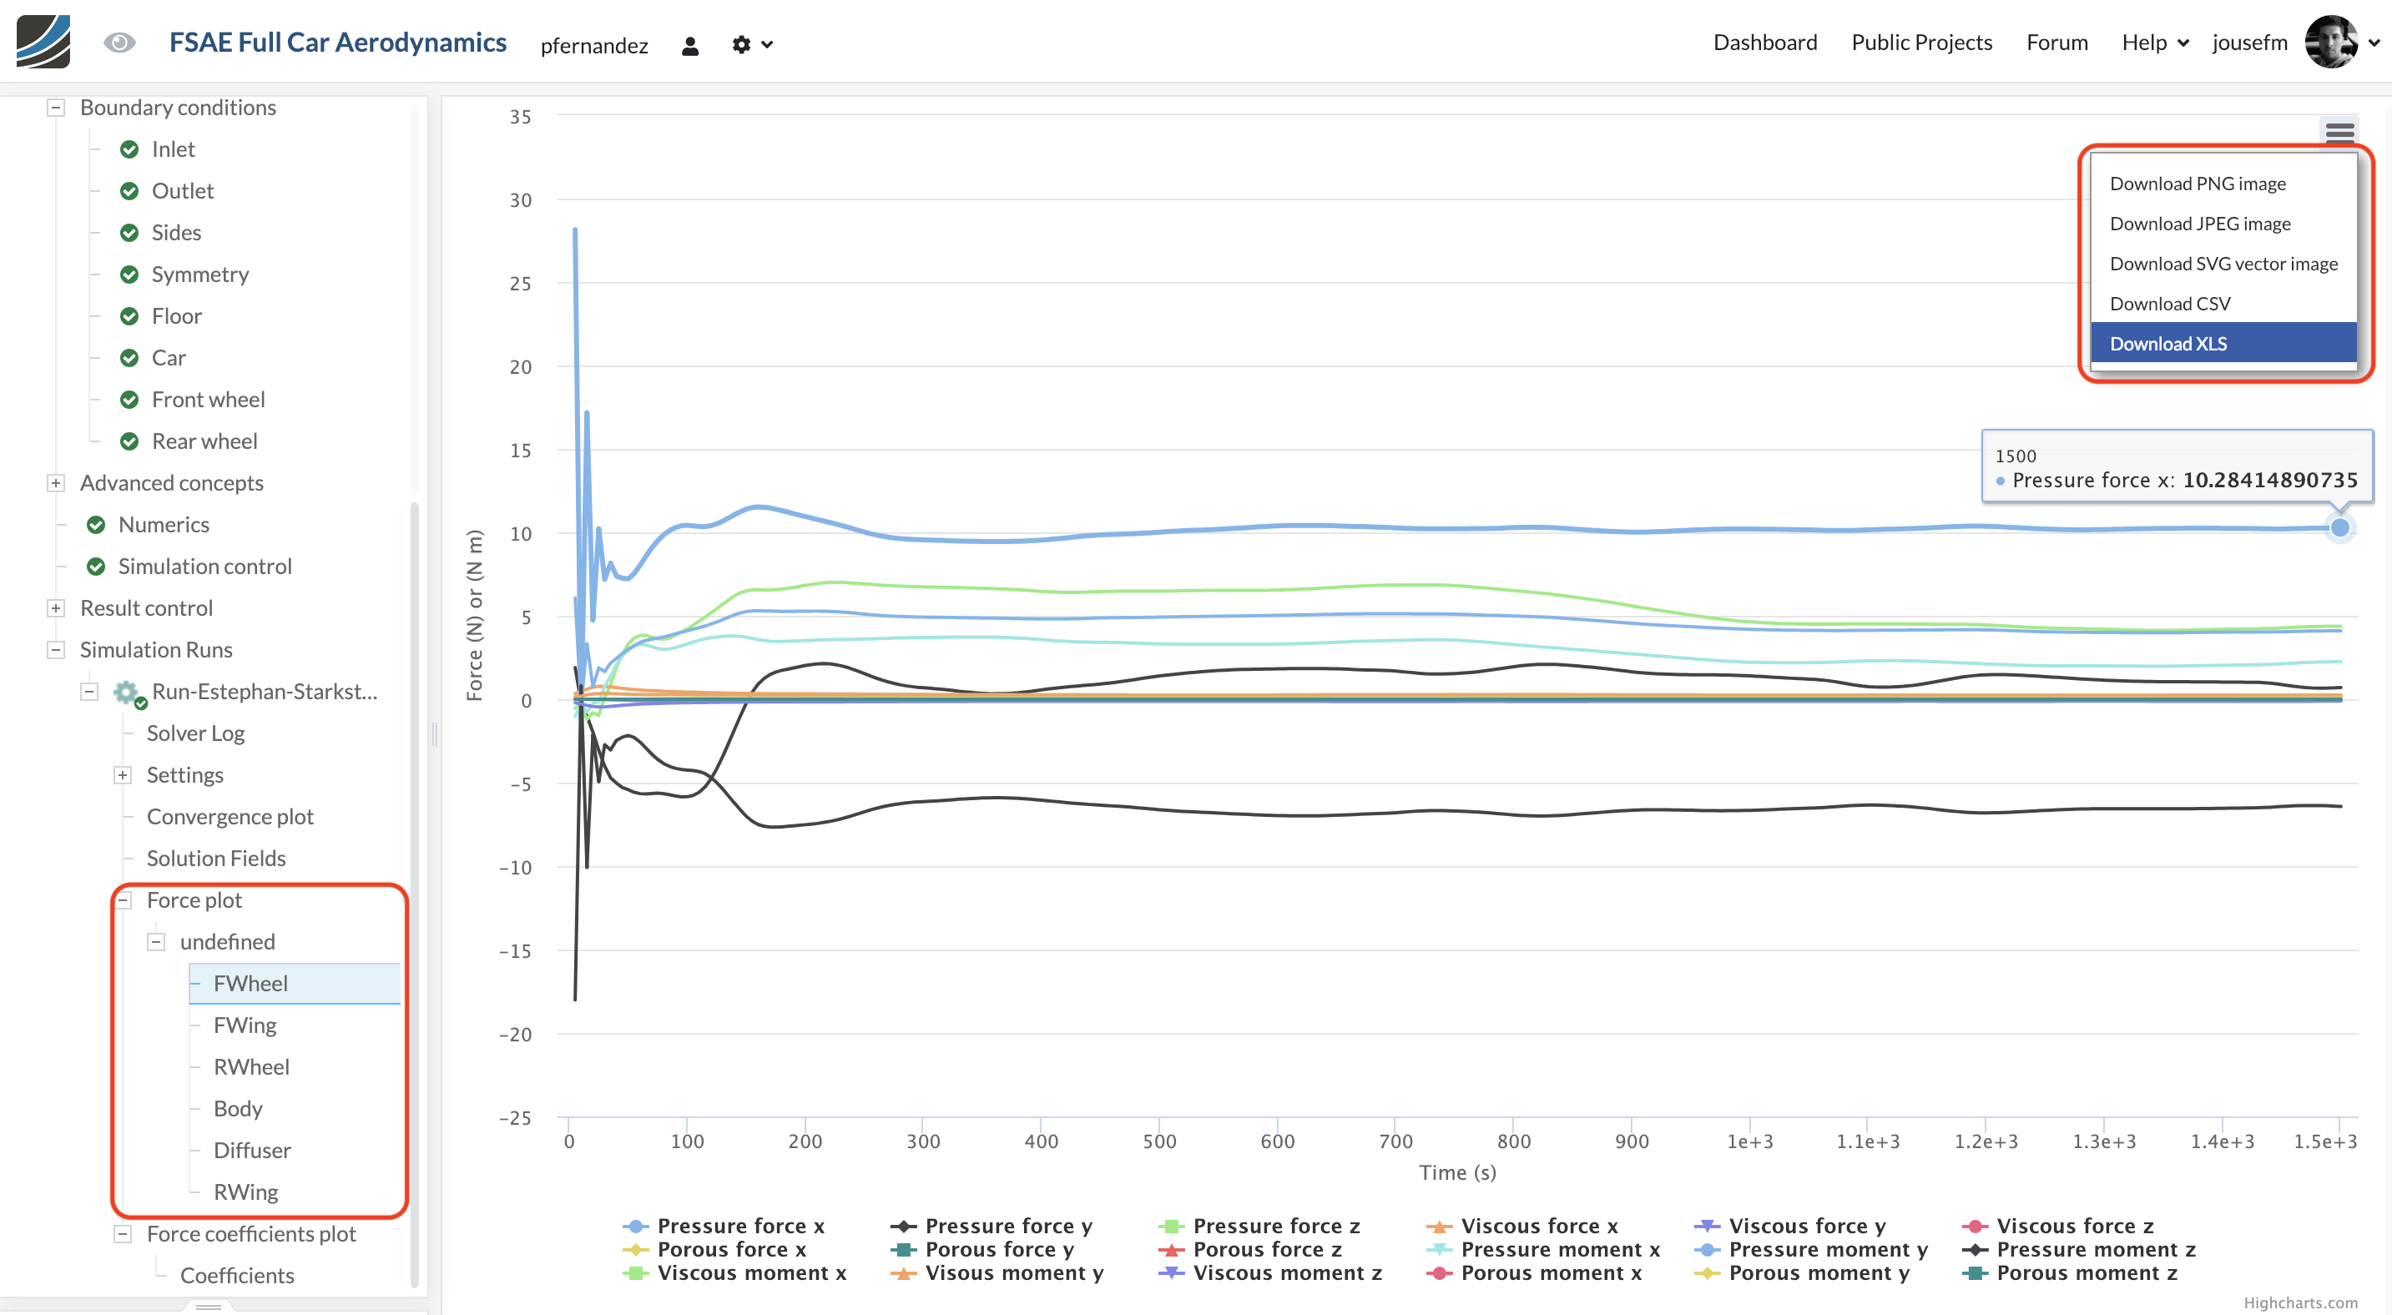Choose Download CSV menu entry
This screenshot has height=1315, width=2392.
[2169, 304]
